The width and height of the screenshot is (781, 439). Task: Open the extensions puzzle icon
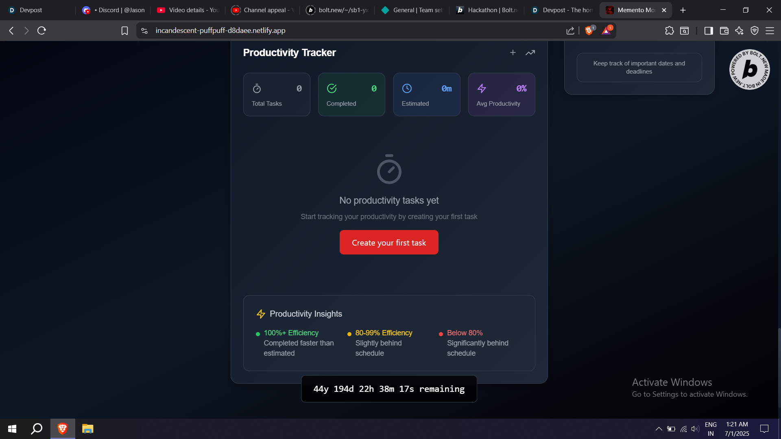[669, 30]
